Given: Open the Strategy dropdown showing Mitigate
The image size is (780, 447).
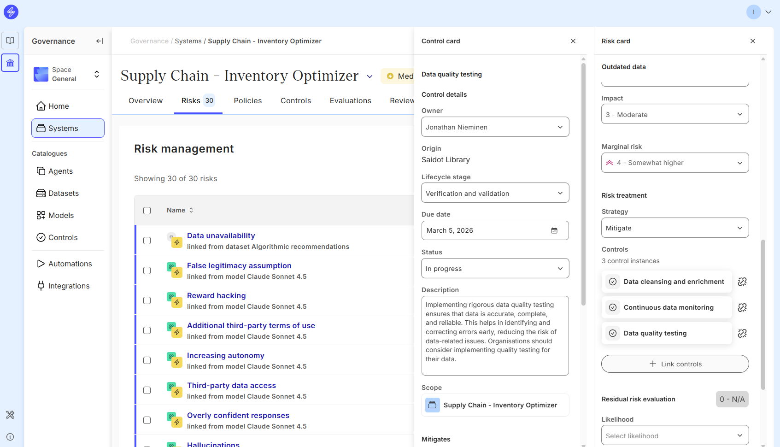Looking at the screenshot, I should coord(674,228).
